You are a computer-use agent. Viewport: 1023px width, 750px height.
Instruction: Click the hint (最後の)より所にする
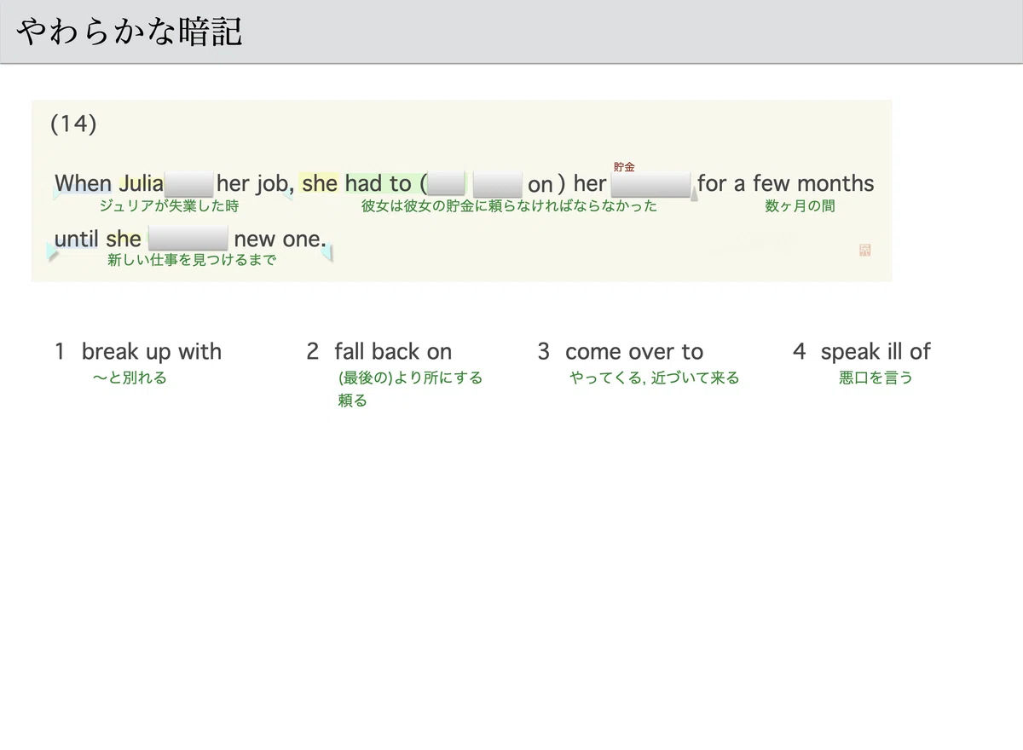tap(410, 378)
